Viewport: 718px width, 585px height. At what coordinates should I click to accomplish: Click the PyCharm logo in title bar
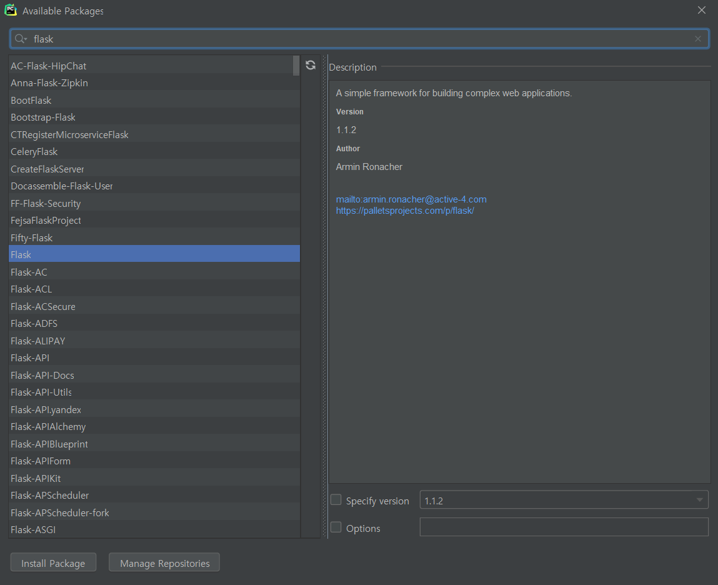[11, 10]
